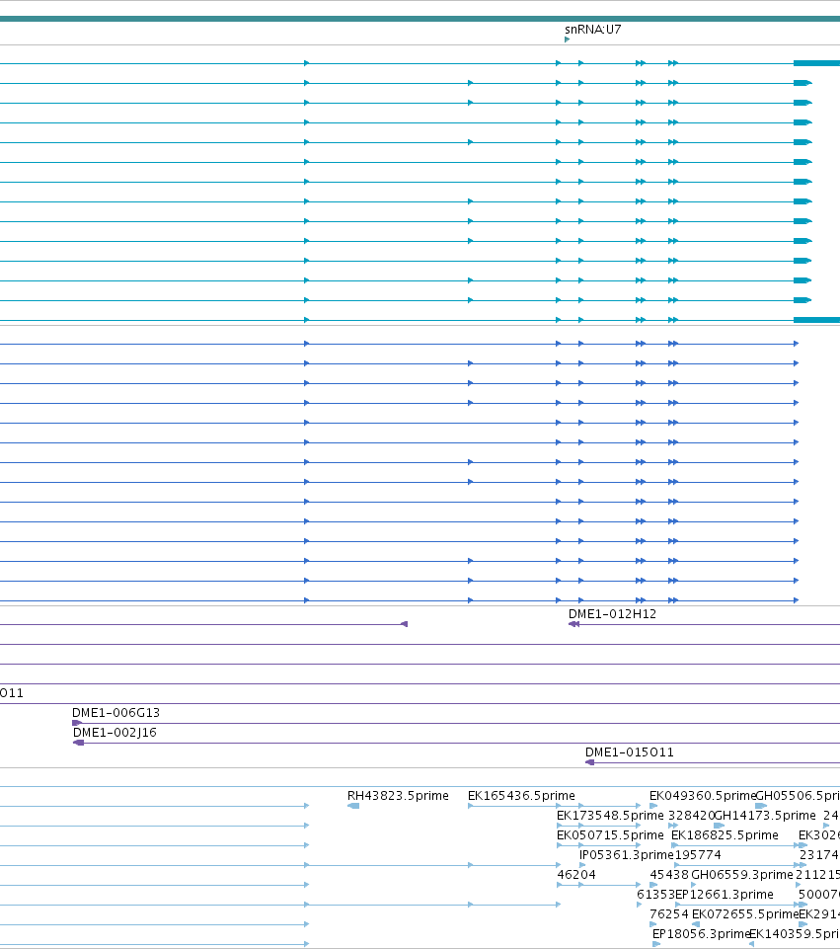The image size is (840, 949).
Task: Click the IP05361.3prime label
Action: coord(627,854)
